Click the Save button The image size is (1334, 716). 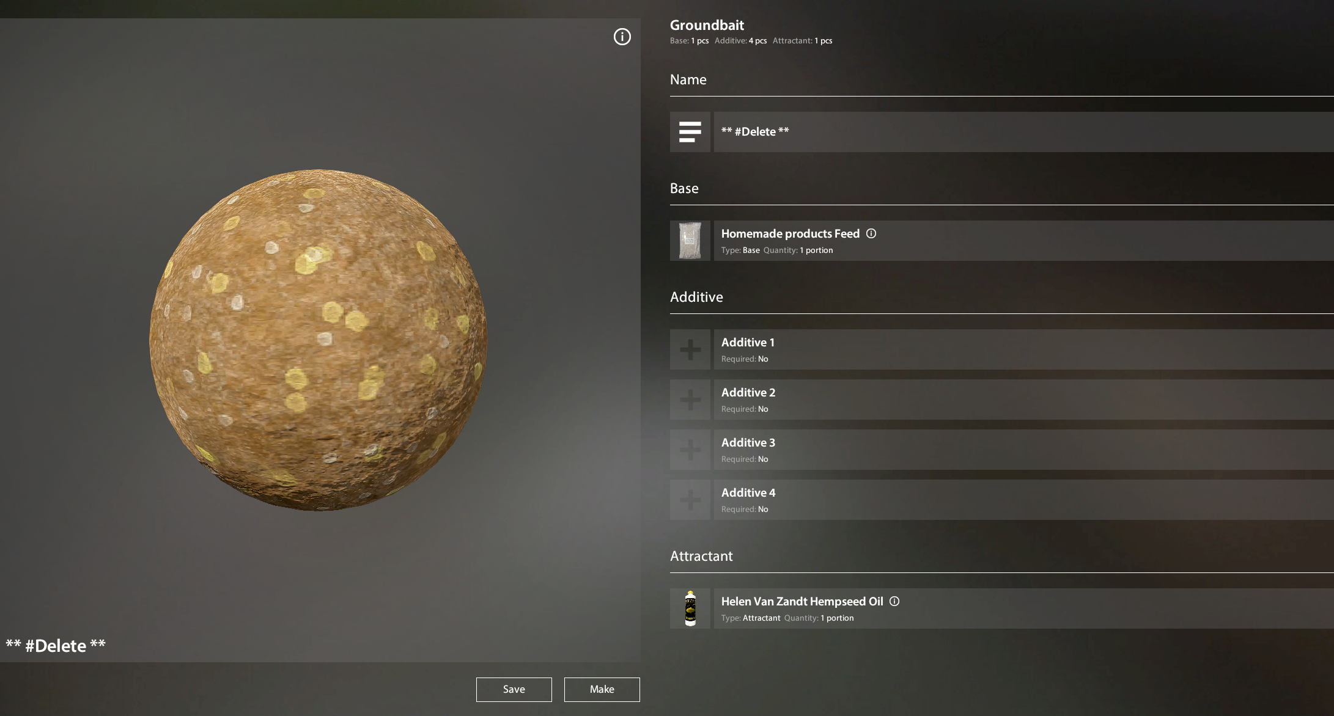pos(514,689)
